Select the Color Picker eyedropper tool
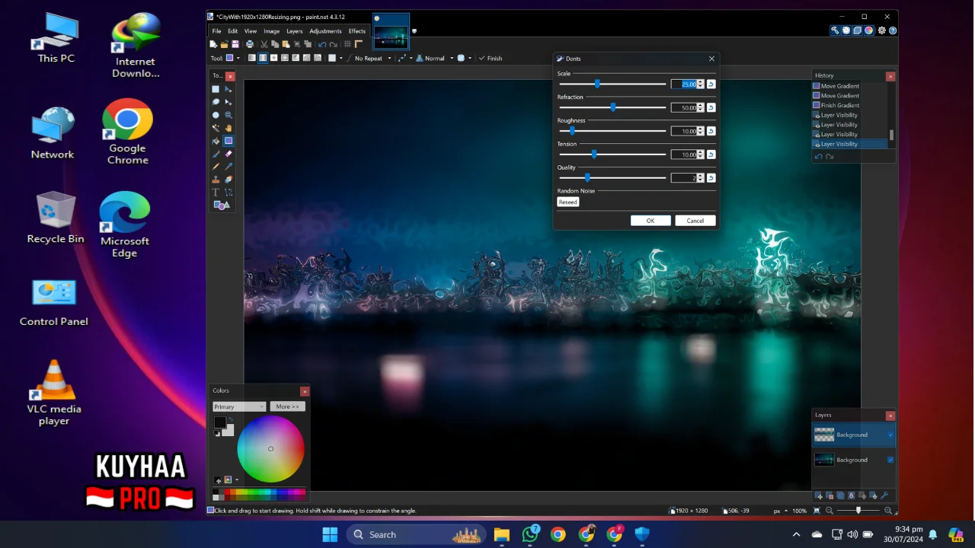This screenshot has height=548, width=975. [229, 166]
